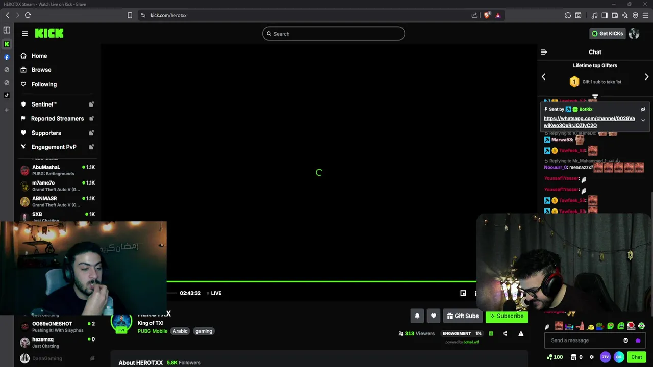Open Brave Wallet icon
The height and width of the screenshot is (367, 653).
pyautogui.click(x=615, y=15)
